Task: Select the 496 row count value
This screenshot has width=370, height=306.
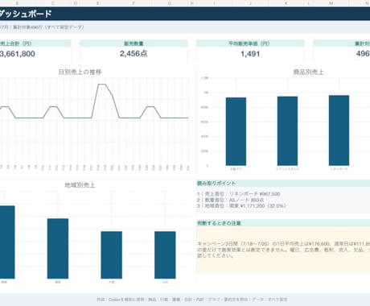Action: (363, 54)
